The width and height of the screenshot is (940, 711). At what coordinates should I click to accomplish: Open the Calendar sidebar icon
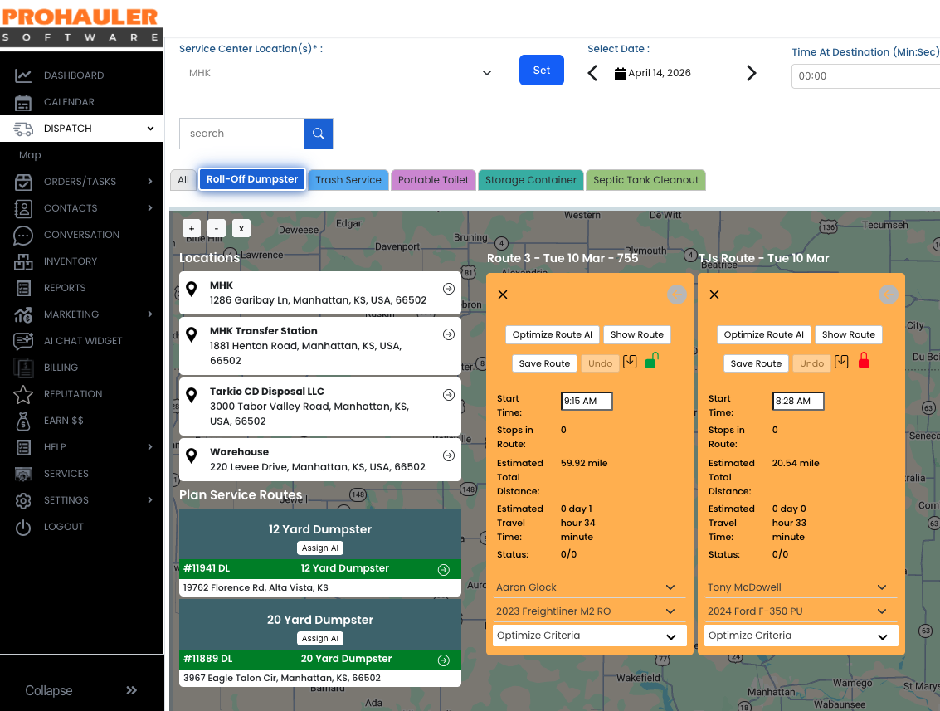(x=22, y=103)
